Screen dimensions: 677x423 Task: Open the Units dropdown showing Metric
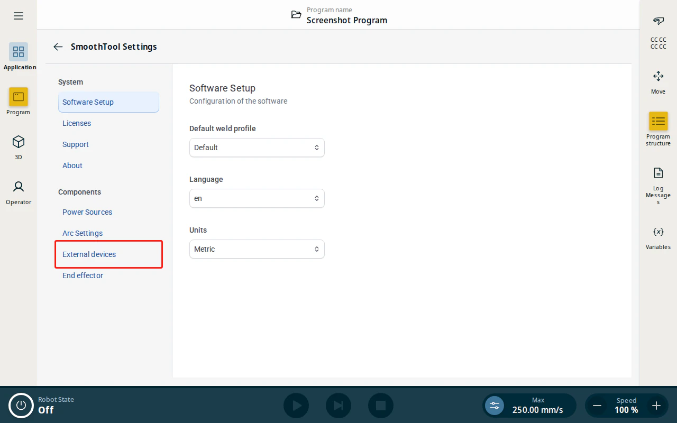coord(257,249)
